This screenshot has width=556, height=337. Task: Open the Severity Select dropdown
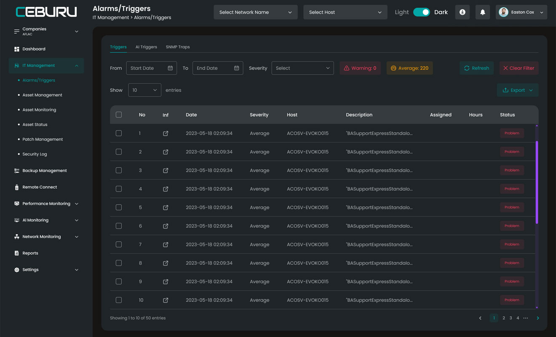coord(303,68)
